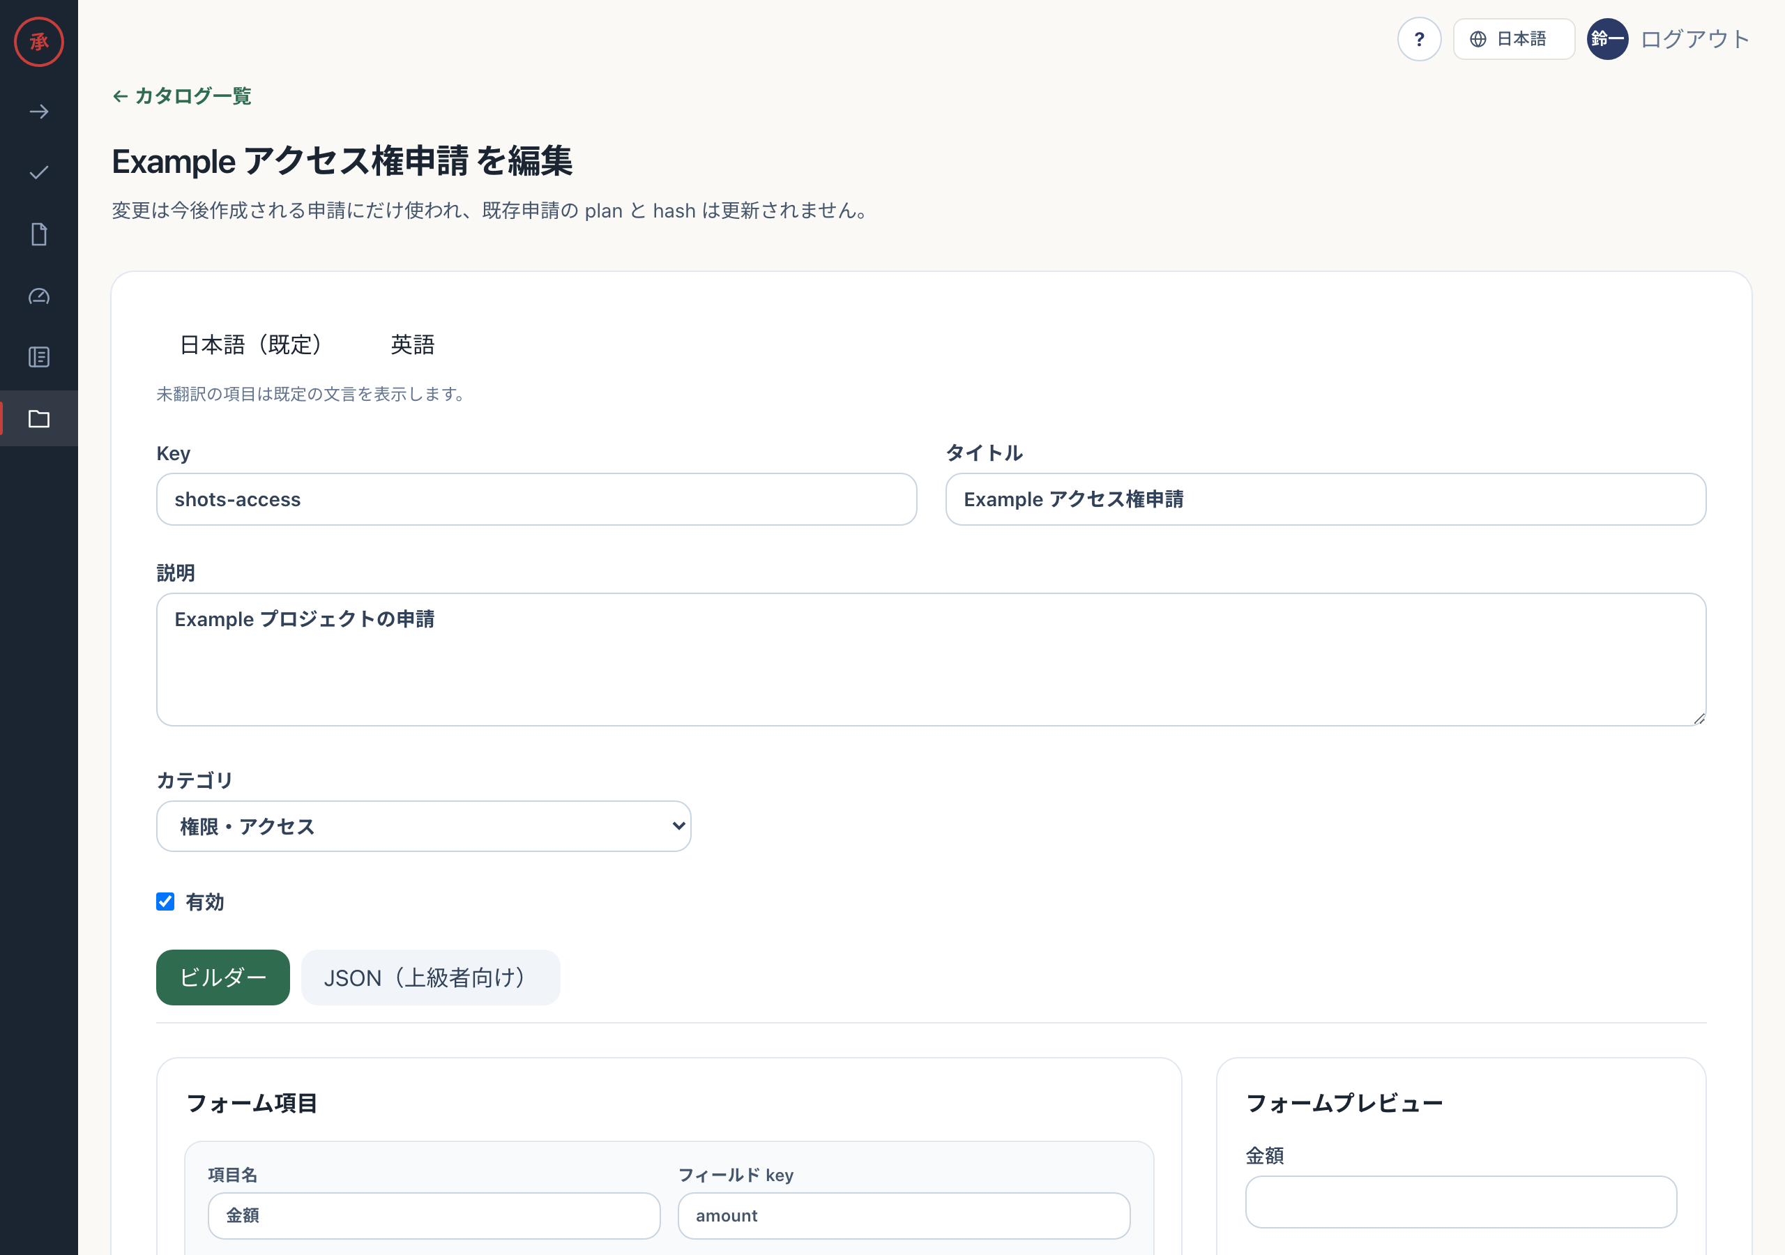Viewport: 1785px width, 1255px height.
Task: Click the フィールド key field containing amount
Action: pyautogui.click(x=904, y=1216)
